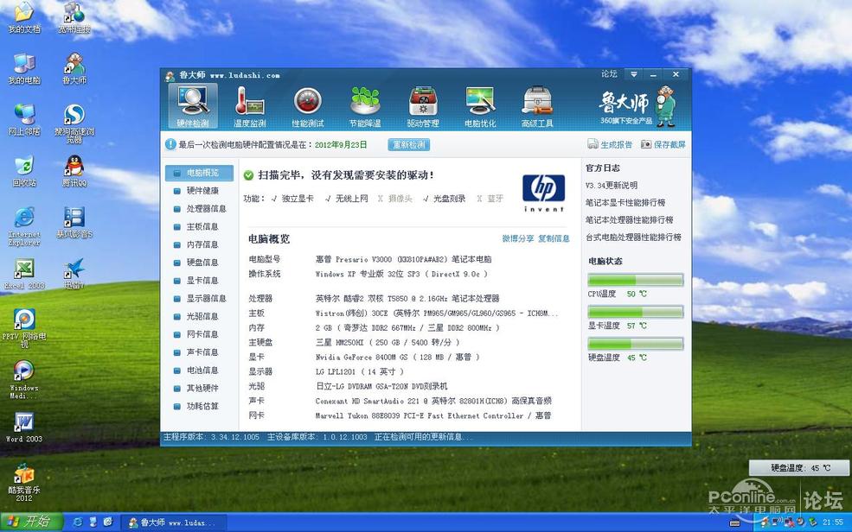Open the 论坛 forum link
The image size is (852, 532).
609,73
